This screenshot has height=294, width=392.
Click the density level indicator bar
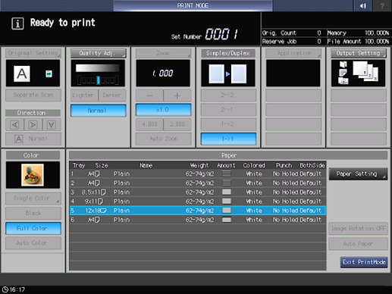[98, 80]
